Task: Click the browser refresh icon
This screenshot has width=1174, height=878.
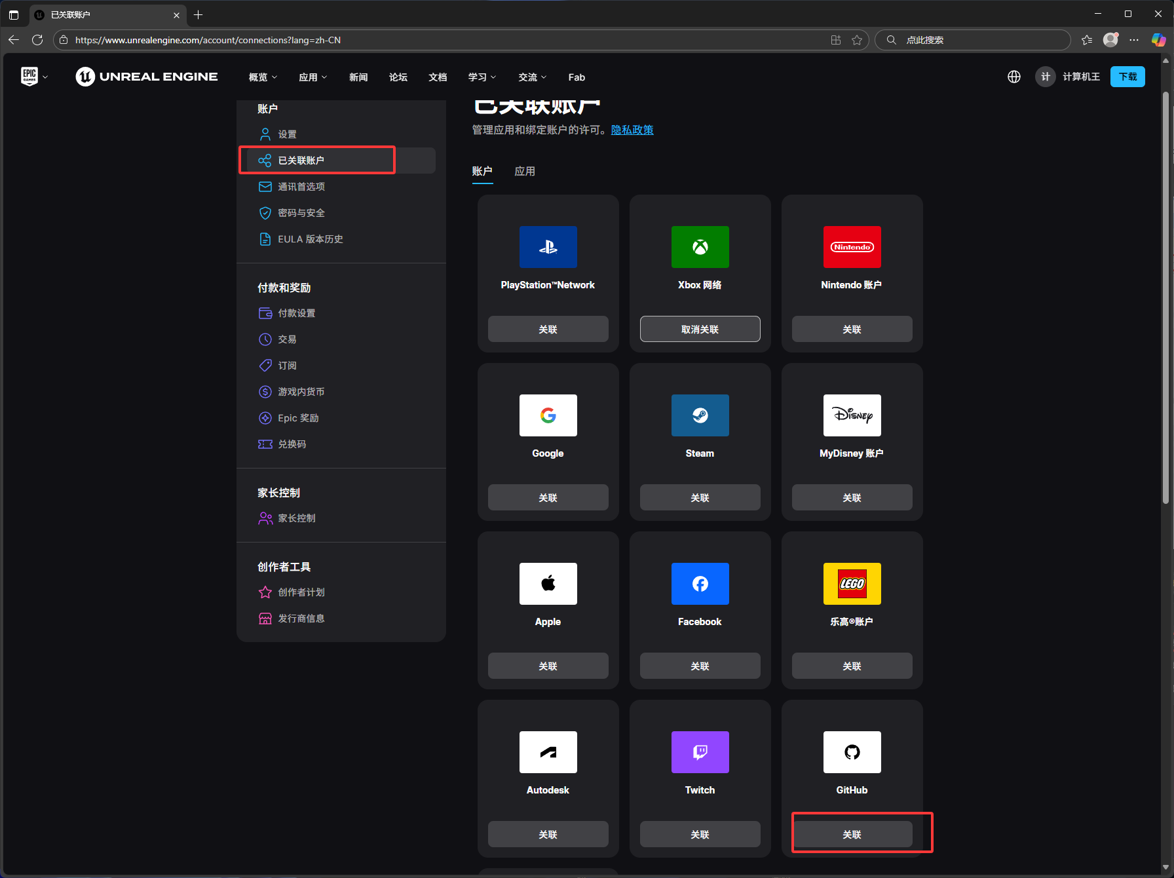Action: point(37,40)
